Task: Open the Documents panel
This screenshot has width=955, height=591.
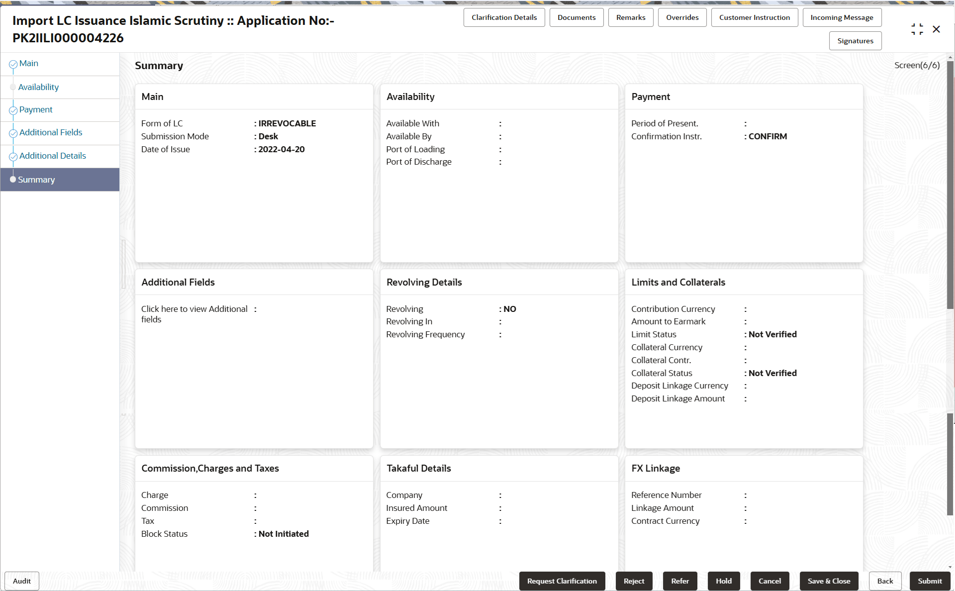Action: pos(576,17)
